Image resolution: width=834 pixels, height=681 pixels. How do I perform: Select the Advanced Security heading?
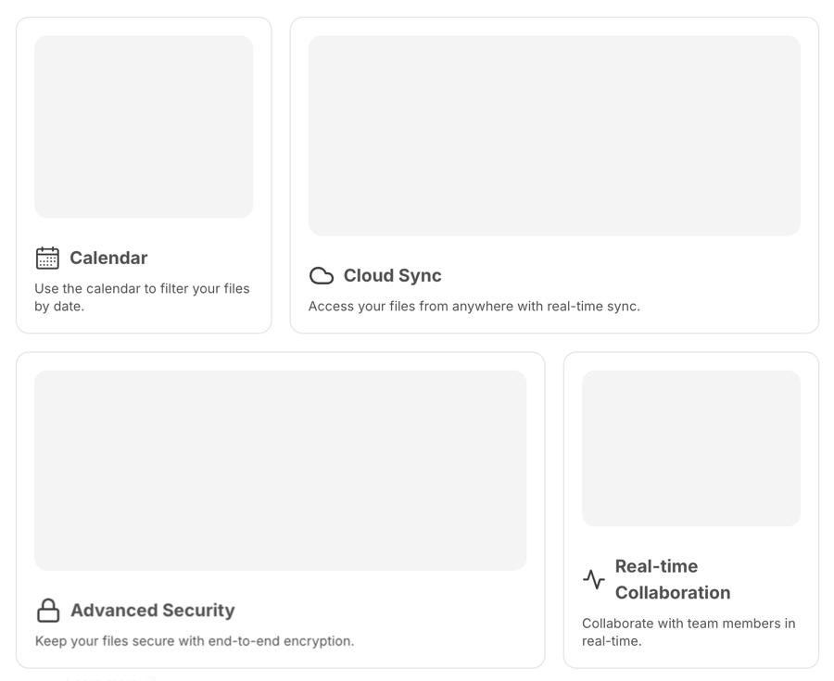[x=153, y=610]
